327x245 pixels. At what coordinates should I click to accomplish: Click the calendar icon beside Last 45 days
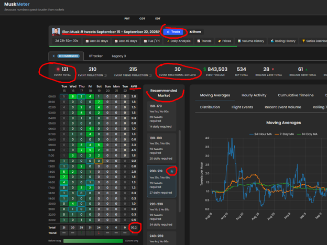click(x=116, y=41)
